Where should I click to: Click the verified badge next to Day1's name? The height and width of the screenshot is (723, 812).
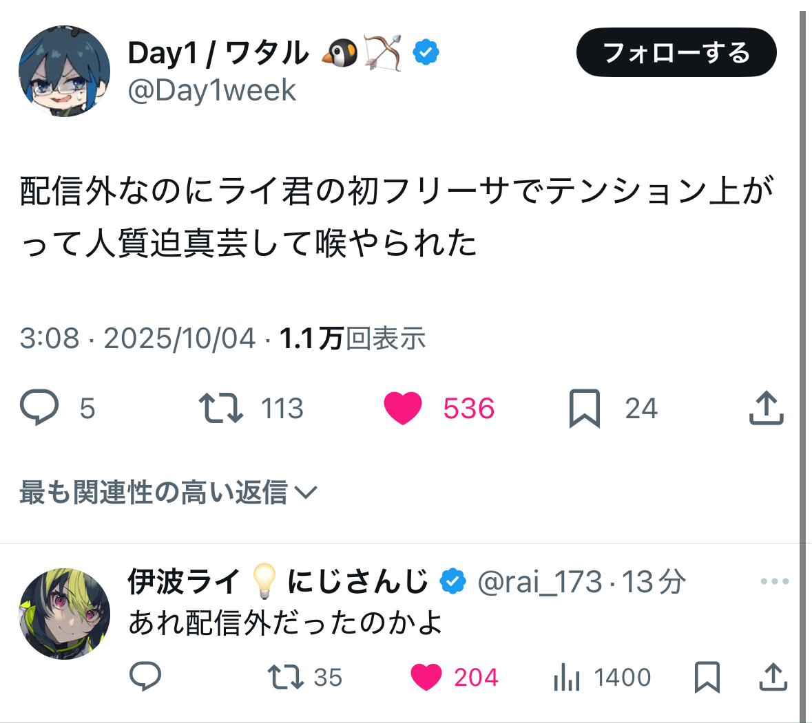click(x=427, y=52)
